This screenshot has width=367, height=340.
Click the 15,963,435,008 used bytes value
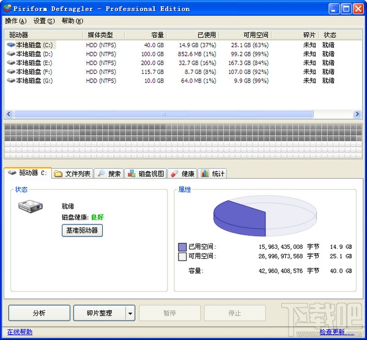click(281, 247)
